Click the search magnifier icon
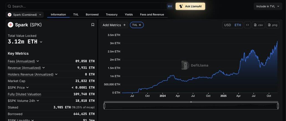 pyautogui.click(x=9, y=6)
